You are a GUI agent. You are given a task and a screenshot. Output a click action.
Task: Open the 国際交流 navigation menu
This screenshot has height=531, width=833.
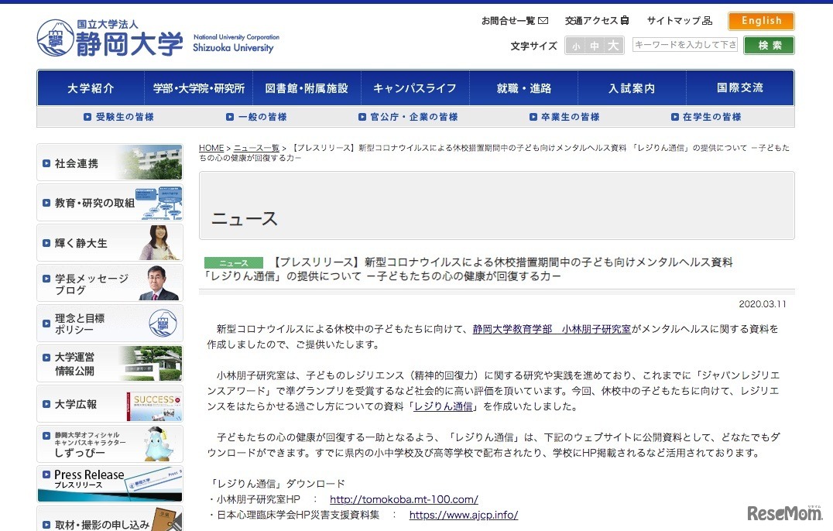click(x=740, y=87)
